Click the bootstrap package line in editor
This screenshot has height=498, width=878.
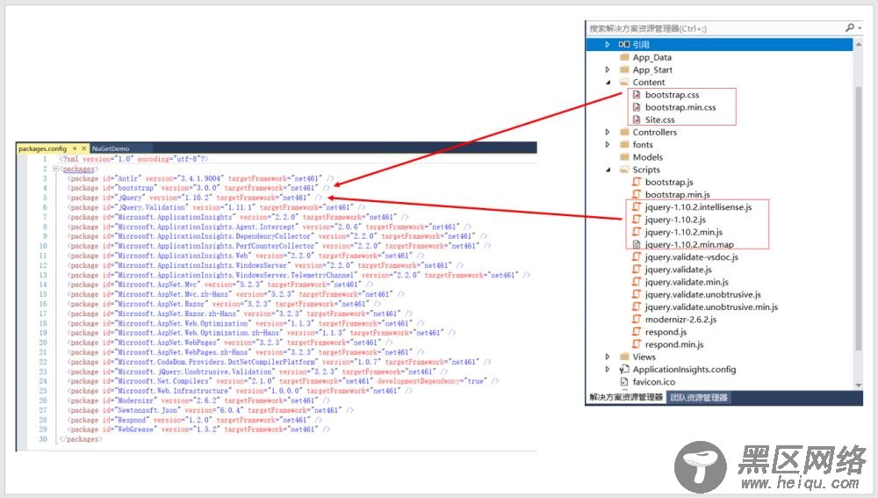[x=199, y=188]
